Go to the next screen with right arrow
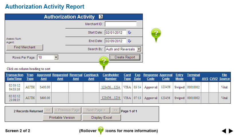 tap(231, 131)
